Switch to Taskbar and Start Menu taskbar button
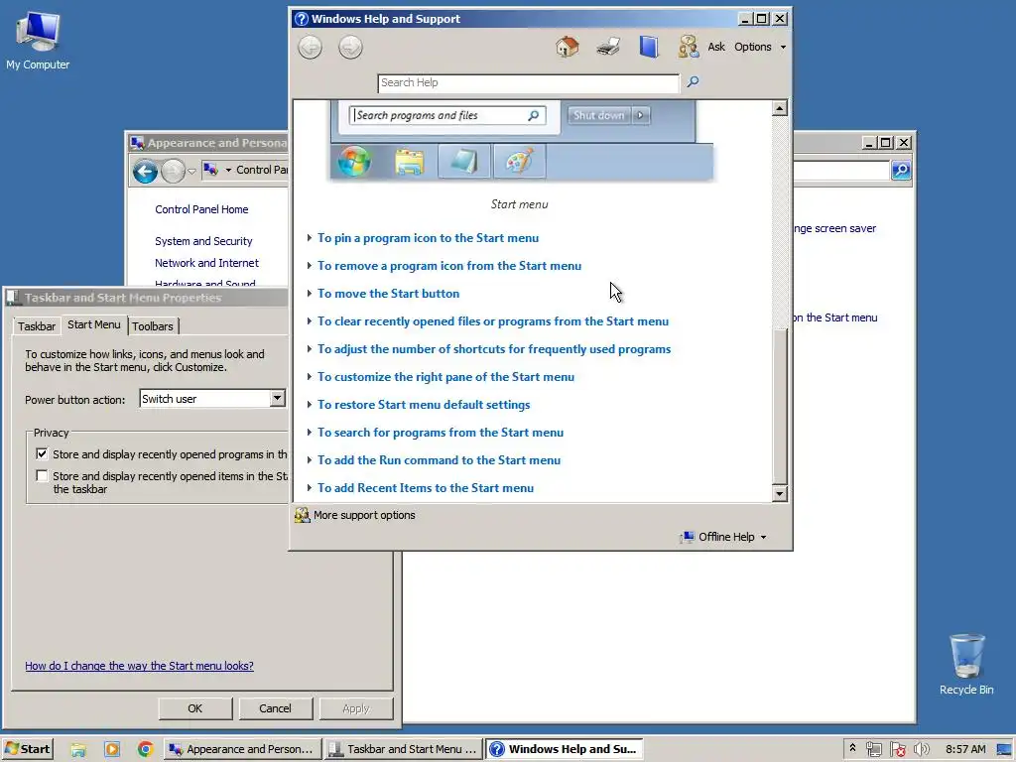Viewport: 1016px width, 762px height. pos(404,750)
